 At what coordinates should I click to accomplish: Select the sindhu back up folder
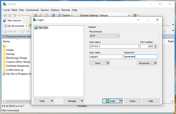[x=13, y=70]
